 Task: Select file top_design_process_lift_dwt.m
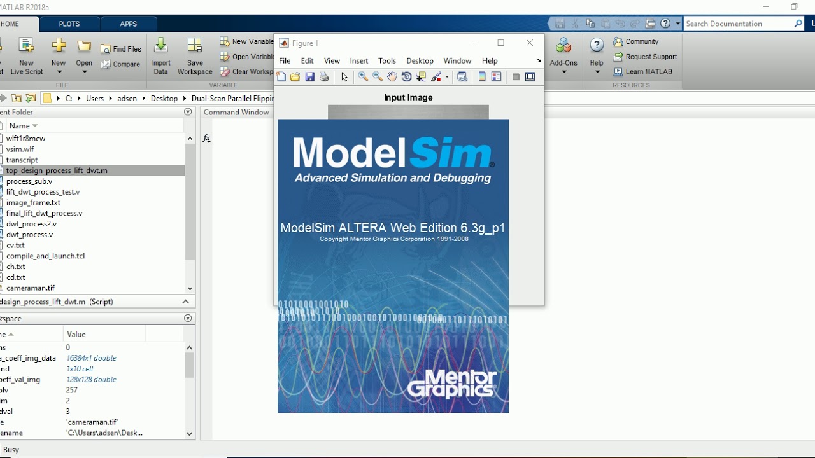pyautogui.click(x=57, y=170)
